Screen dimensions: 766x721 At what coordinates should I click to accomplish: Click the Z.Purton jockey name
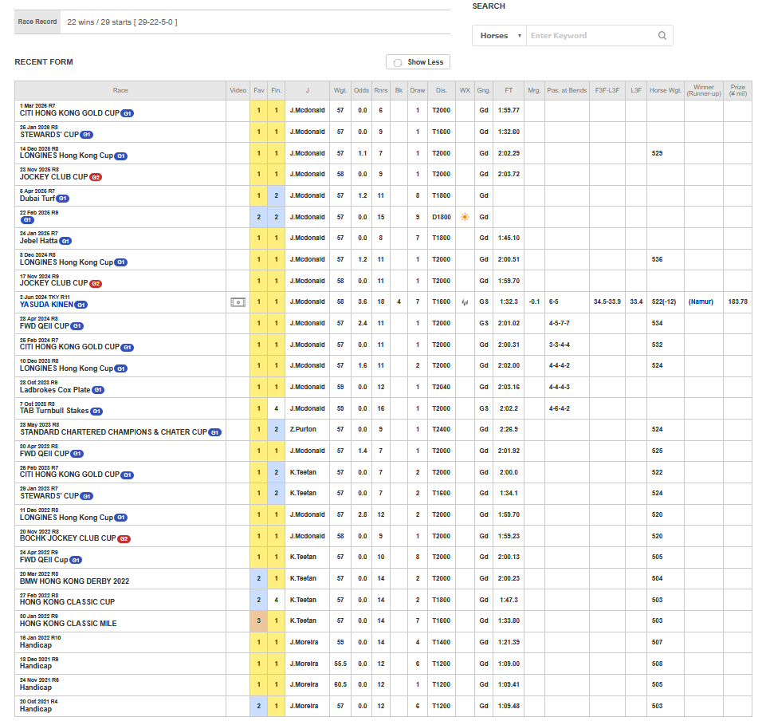(x=303, y=429)
